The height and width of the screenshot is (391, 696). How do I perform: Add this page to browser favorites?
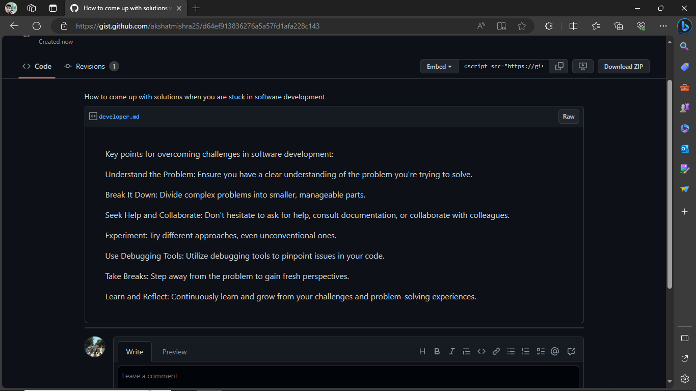(522, 26)
